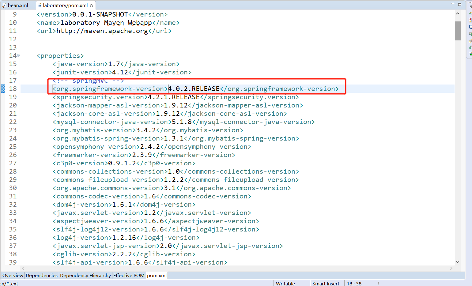Click the XML file icon on the bean.xml tab

[4, 5]
